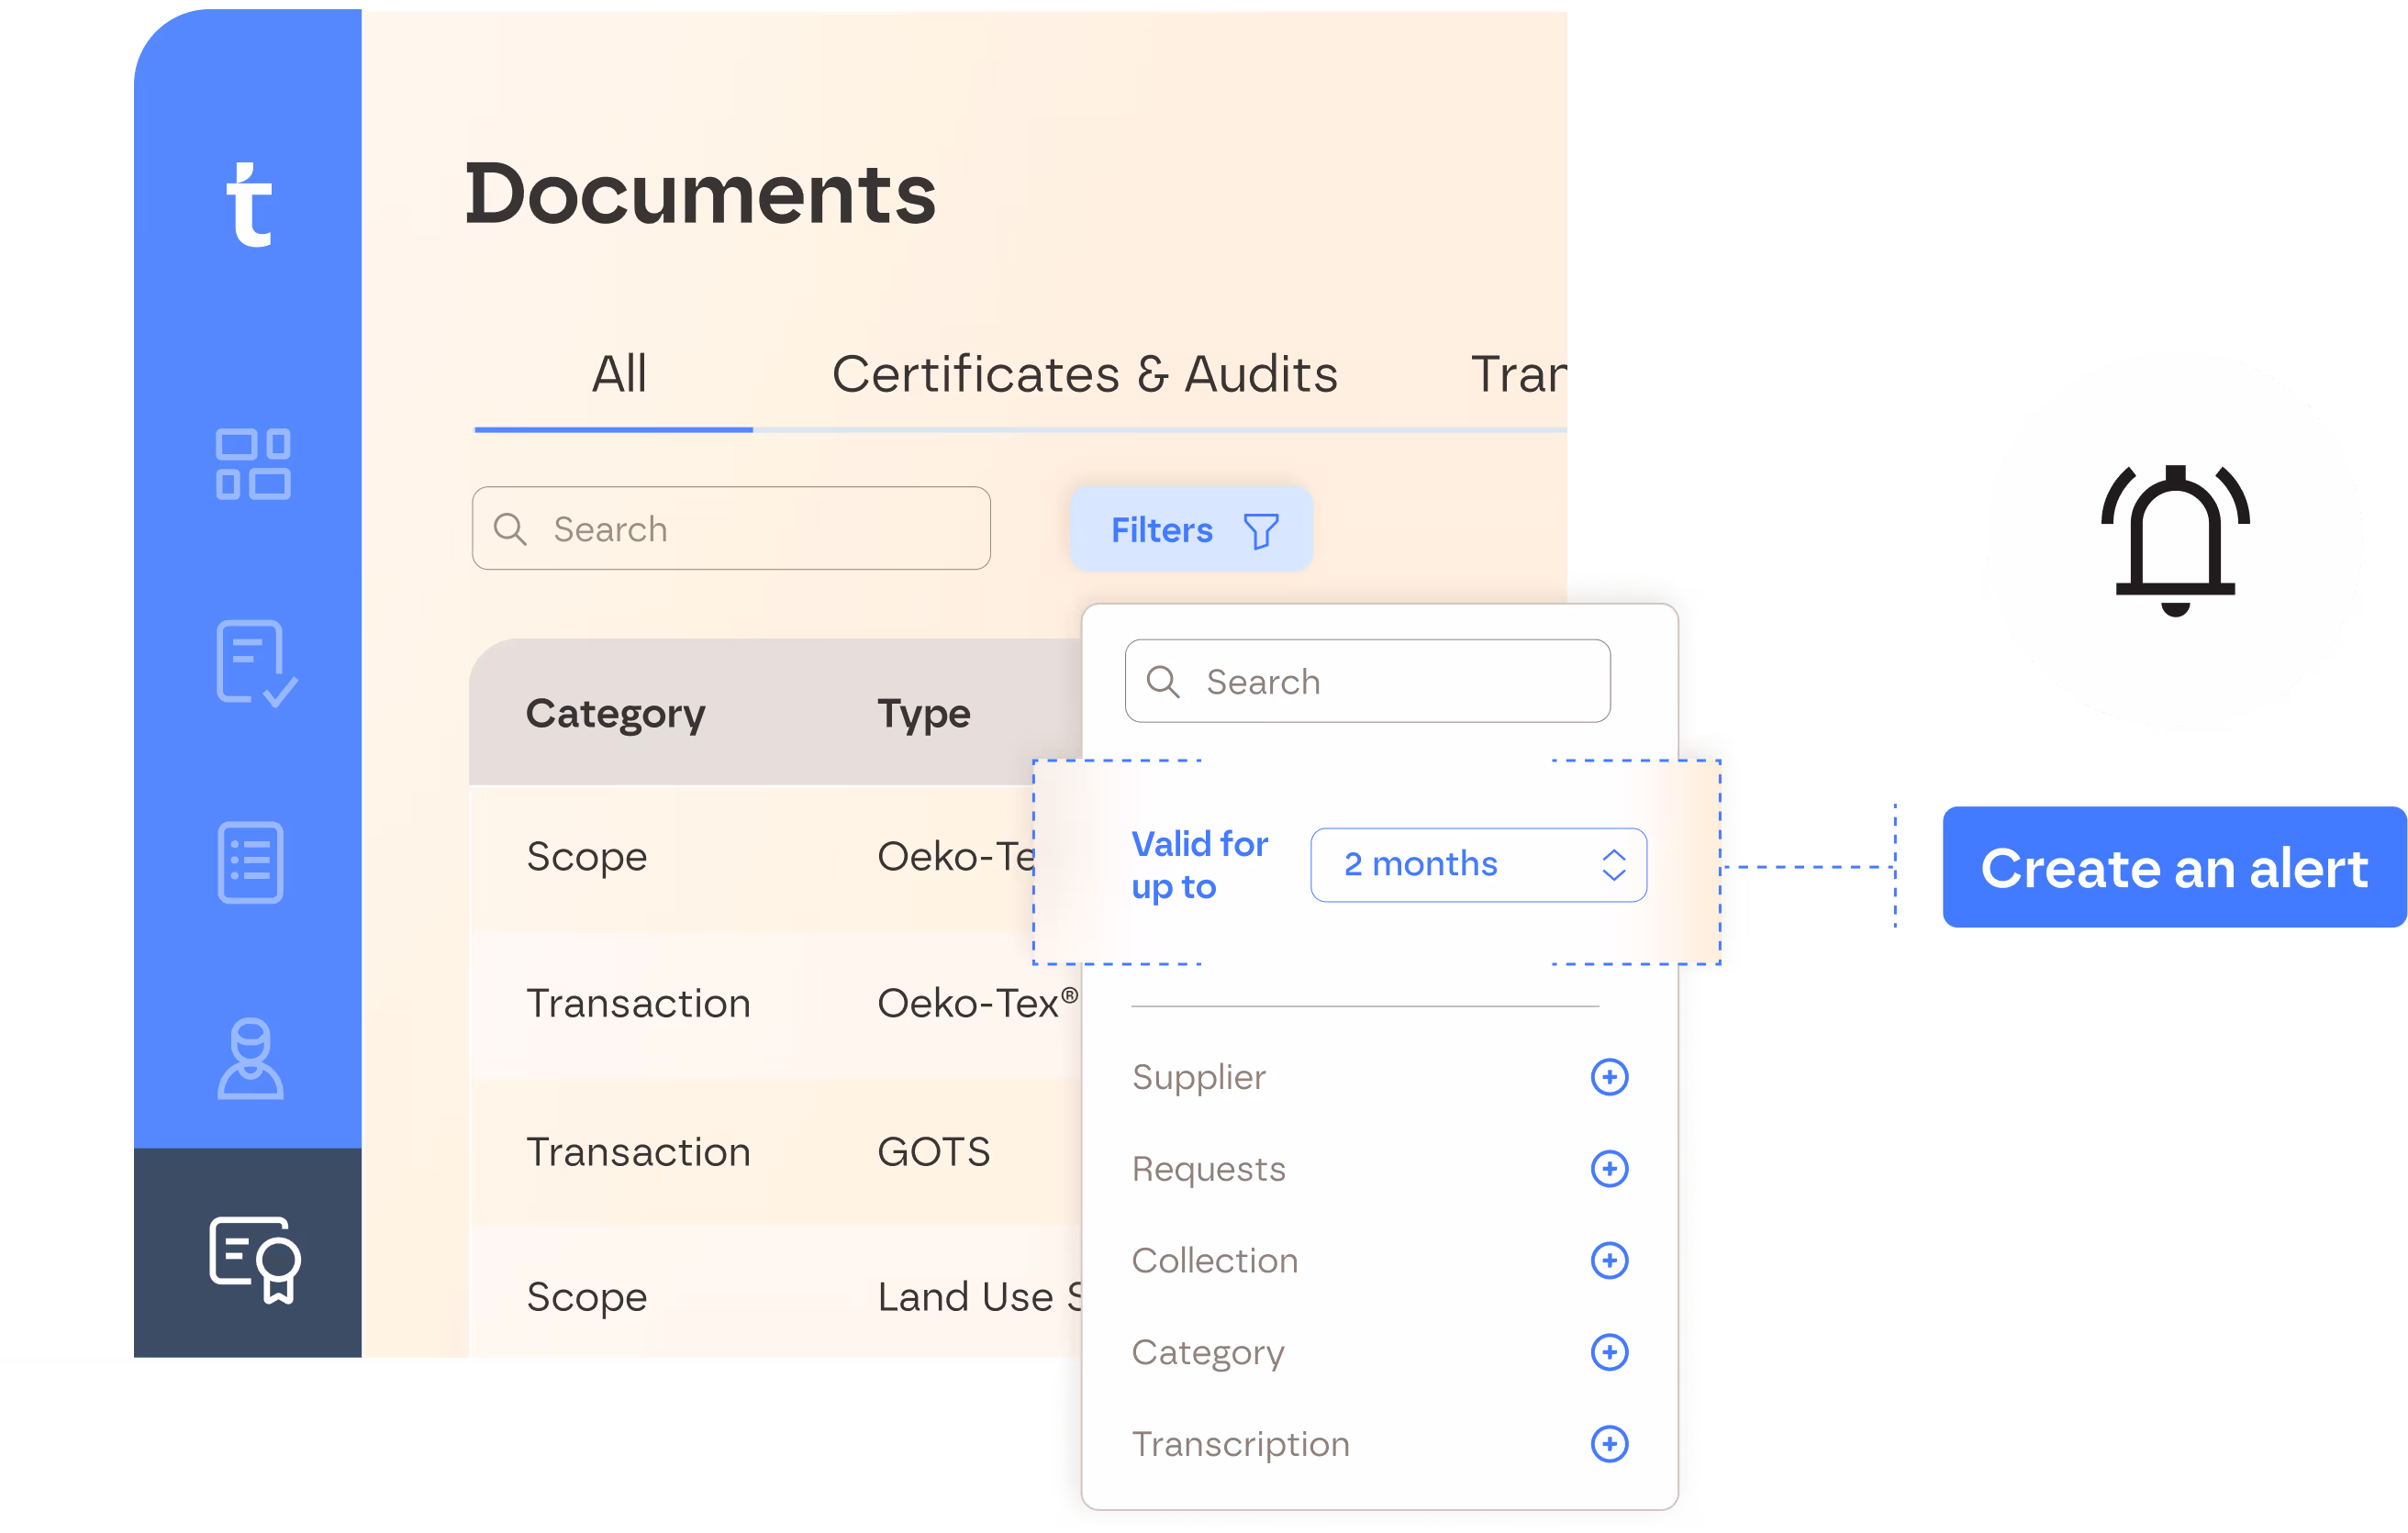
Task: Open the '2 months' validity dropdown
Action: (1477, 865)
